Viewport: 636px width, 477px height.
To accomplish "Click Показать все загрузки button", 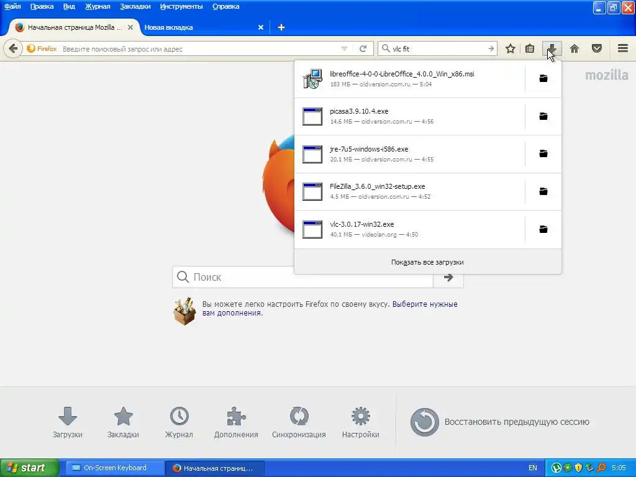I will click(x=427, y=262).
